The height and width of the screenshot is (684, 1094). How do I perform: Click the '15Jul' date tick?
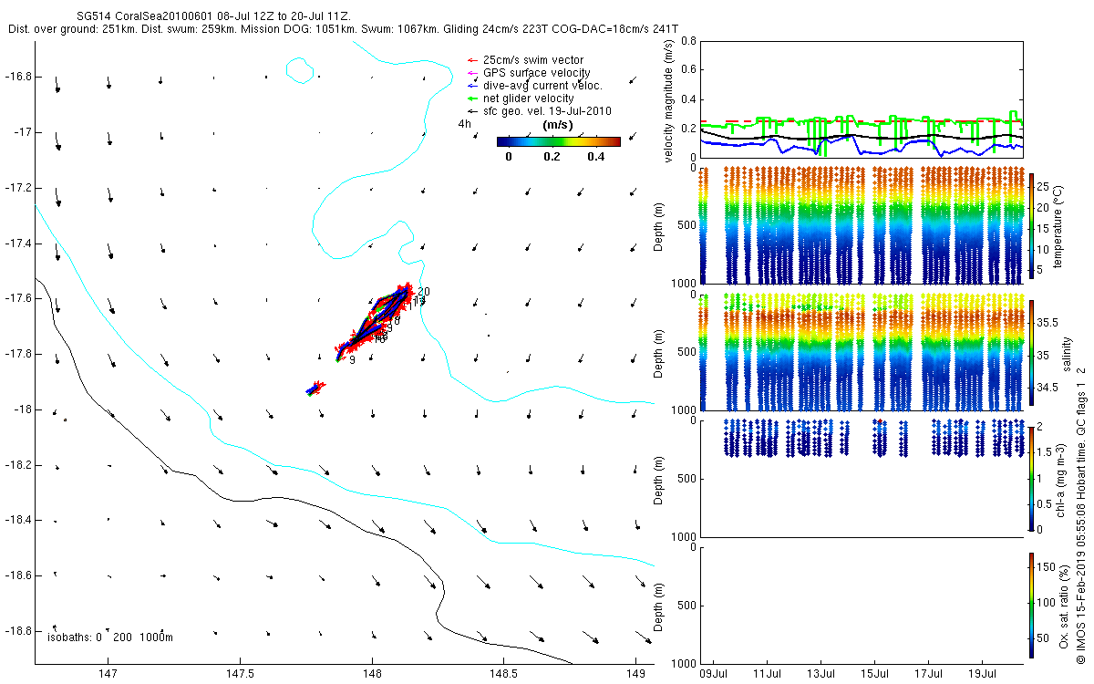coord(875,674)
